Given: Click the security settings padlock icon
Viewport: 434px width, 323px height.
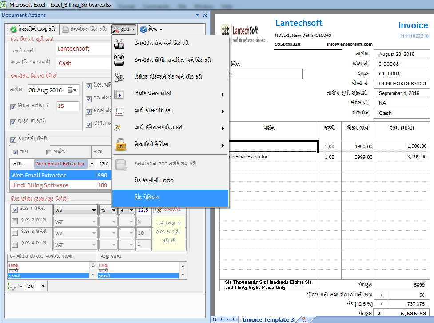Looking at the screenshot, I should (121, 145).
